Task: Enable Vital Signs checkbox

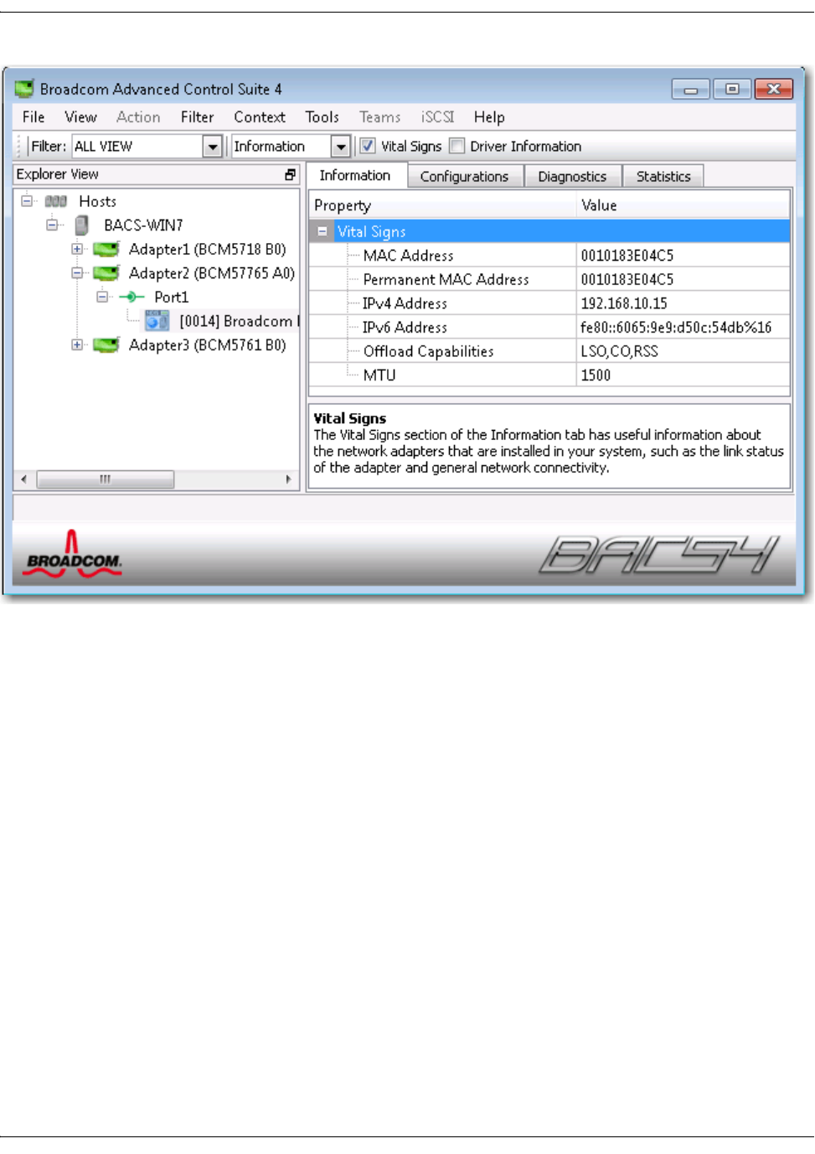Action: pos(367,146)
